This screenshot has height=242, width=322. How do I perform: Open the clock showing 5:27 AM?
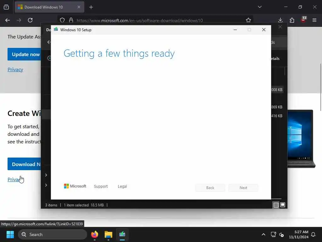pyautogui.click(x=299, y=234)
